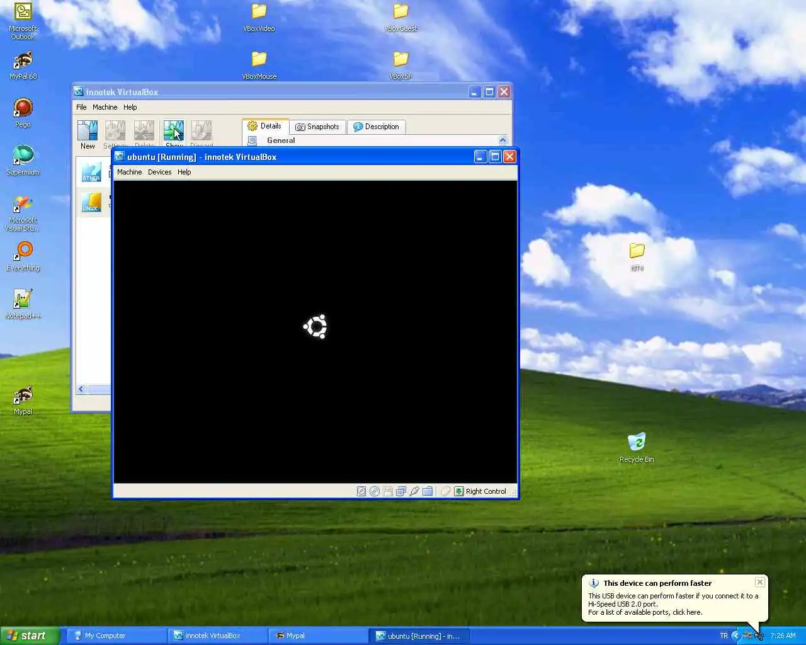
Task: Click the Start button
Action: [30, 636]
